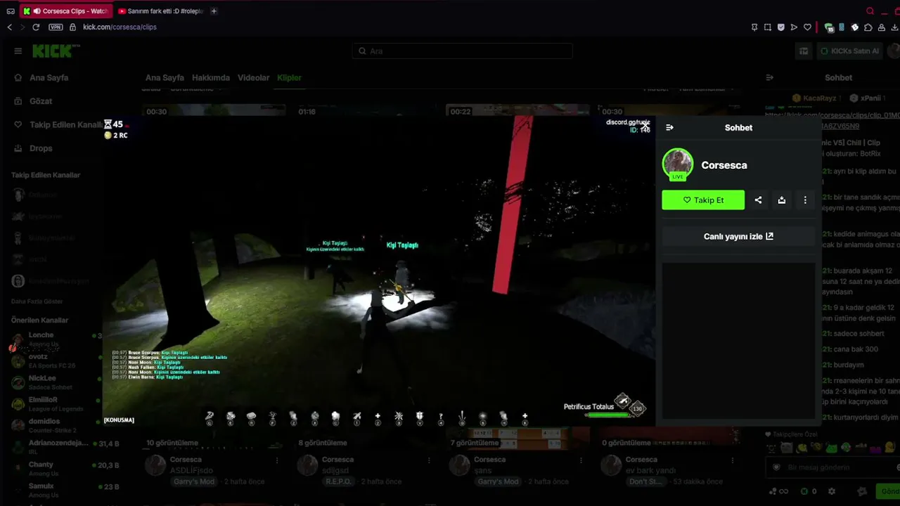Click the browser pin icon in the toolbar
Screen dimensions: 900x506
(x=754, y=27)
